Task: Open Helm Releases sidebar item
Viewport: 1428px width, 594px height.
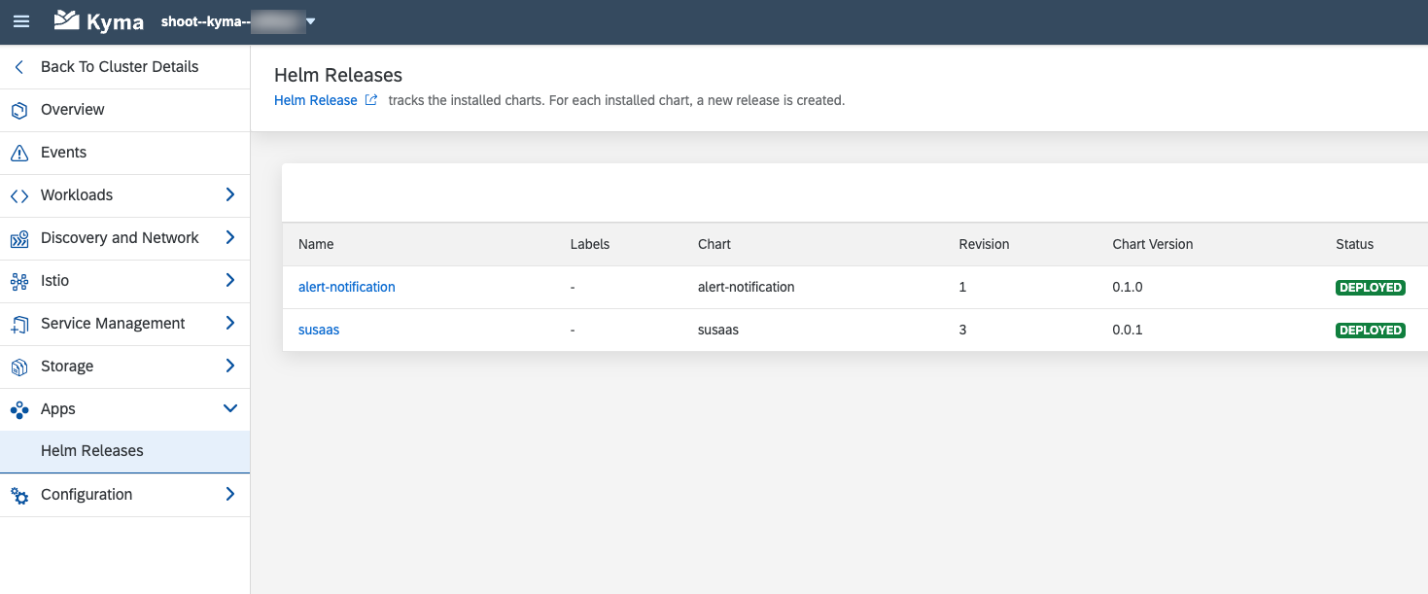Action: pyautogui.click(x=124, y=451)
